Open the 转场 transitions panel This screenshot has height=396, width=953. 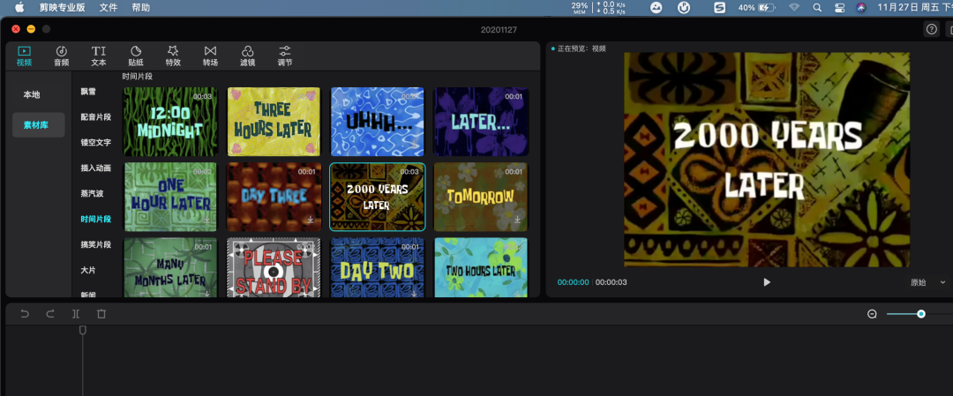click(x=210, y=56)
